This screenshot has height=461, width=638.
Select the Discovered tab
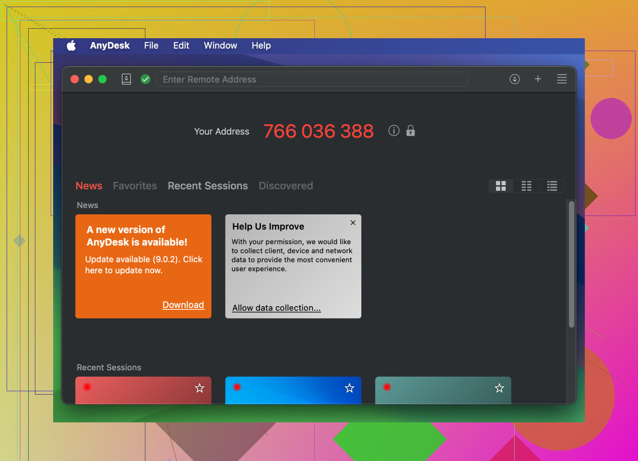tap(286, 186)
